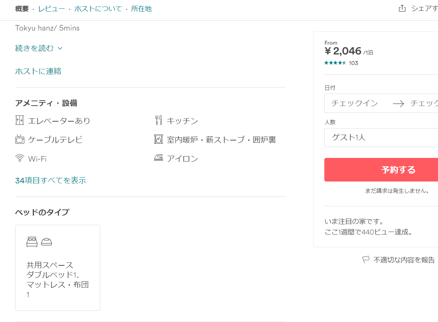Select the 概要 overview tab
Viewport: 438px width, 322px height.
[22, 9]
